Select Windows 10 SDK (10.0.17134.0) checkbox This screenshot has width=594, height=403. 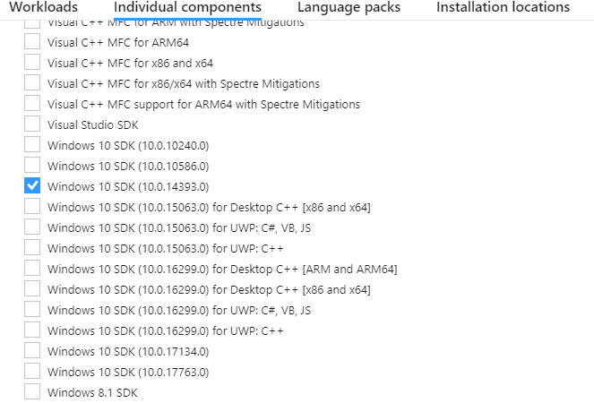point(32,351)
